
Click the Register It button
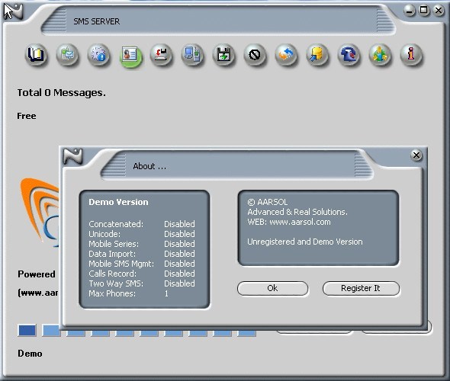point(361,288)
